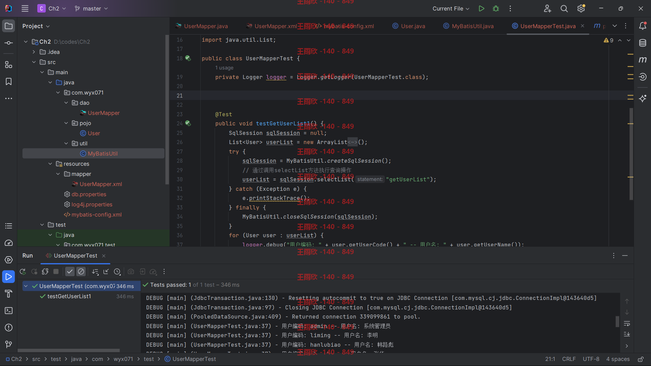Open the Terminal tool window
The width and height of the screenshot is (651, 366).
[9, 310]
